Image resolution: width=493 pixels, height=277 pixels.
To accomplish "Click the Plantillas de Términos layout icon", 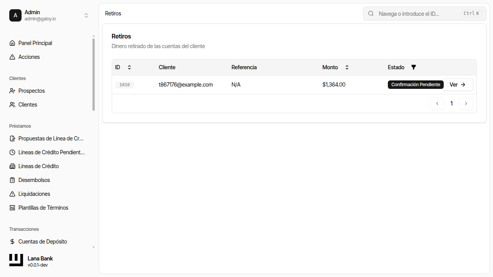I will [12, 208].
